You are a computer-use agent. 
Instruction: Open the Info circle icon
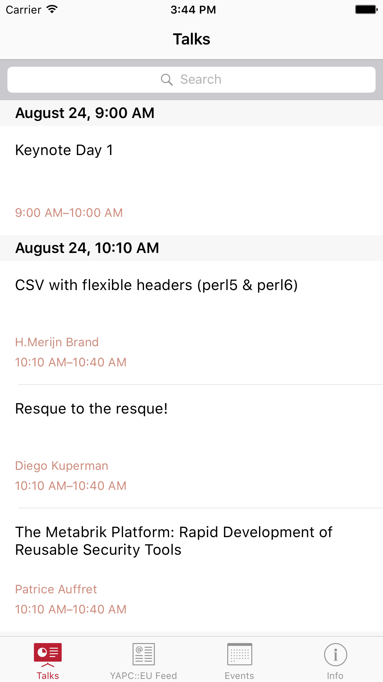335,654
